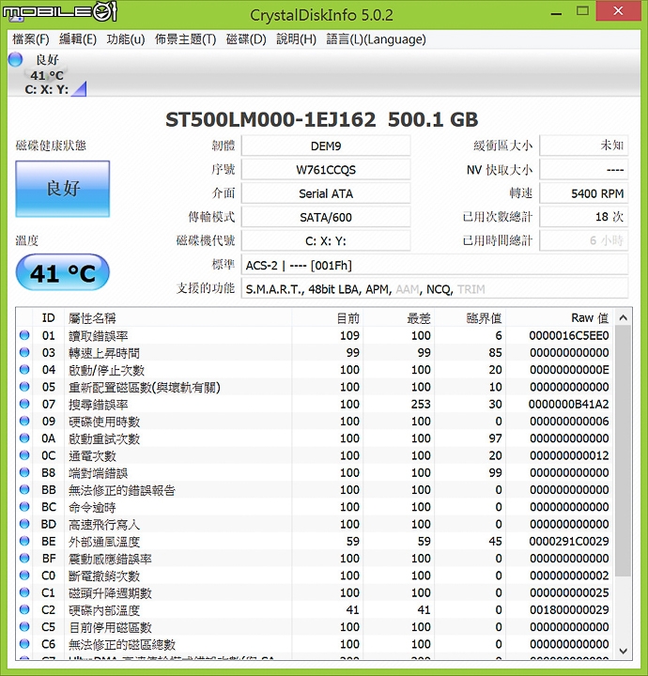Close the CrystalDiskInfo window
Screen dimensions: 648x676
point(618,11)
